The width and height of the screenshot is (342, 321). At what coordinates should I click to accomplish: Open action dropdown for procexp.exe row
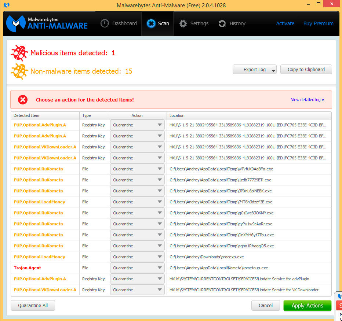[137, 257]
